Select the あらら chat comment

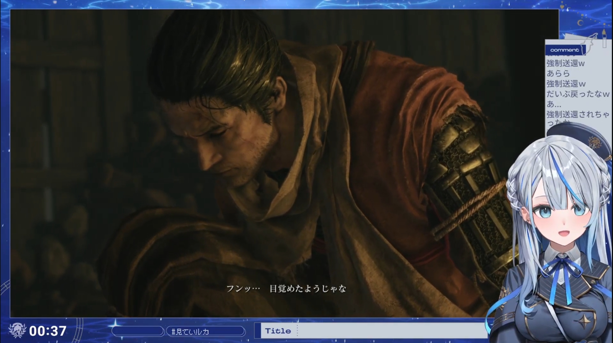point(558,73)
